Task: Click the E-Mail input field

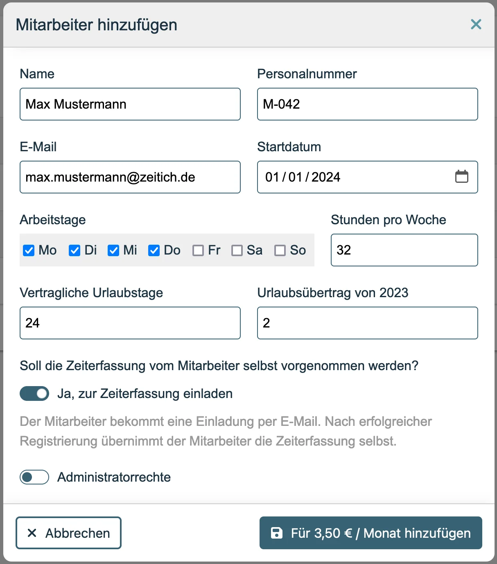Action: pyautogui.click(x=130, y=177)
